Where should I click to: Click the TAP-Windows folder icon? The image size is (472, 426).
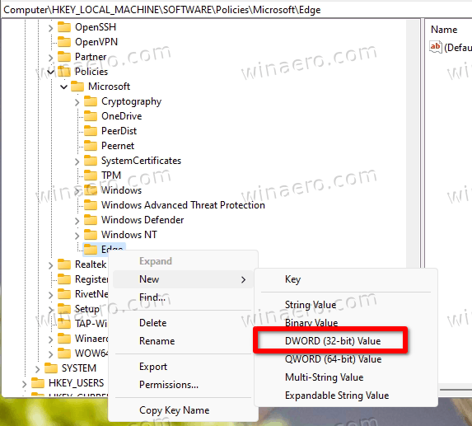point(64,323)
